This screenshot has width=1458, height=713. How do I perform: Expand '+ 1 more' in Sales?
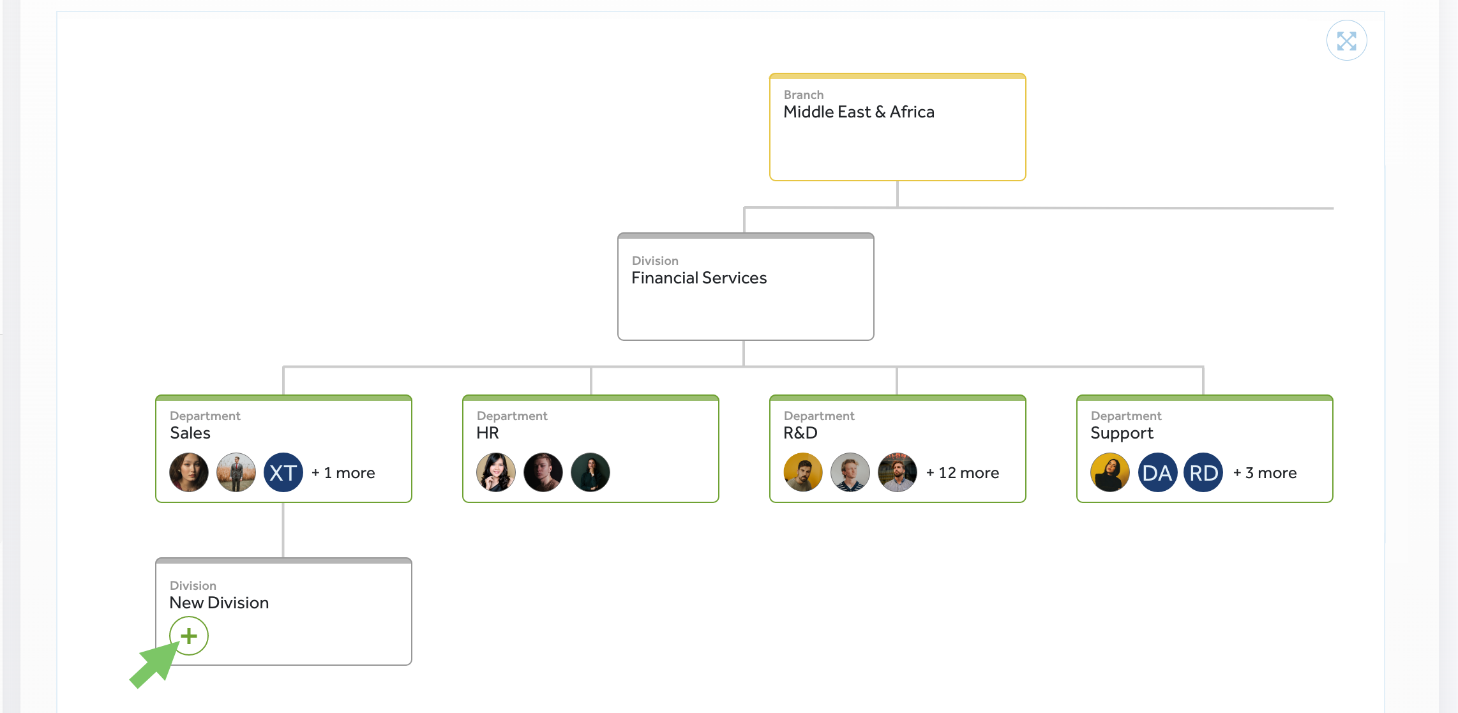point(343,473)
